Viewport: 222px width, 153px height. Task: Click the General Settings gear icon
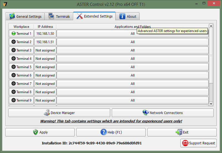coord(12,16)
